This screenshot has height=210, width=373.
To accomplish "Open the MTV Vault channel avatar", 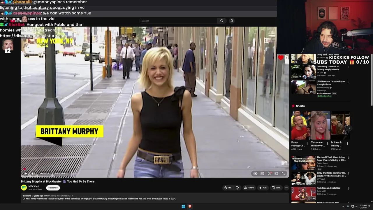I will 24,188.
